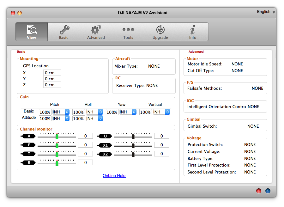Open the Basic wrench icon

tap(64, 30)
